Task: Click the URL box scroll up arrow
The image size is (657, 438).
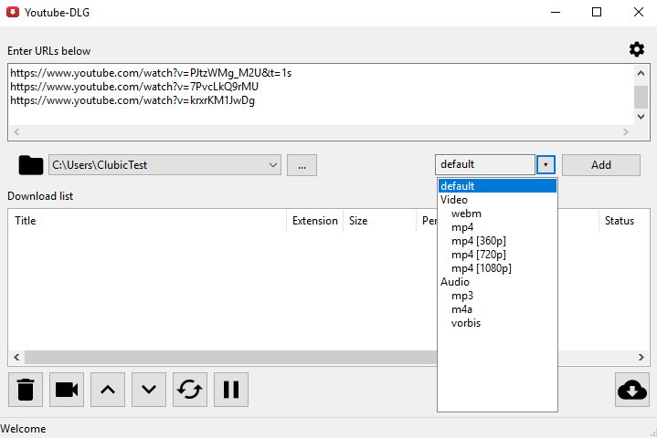Action: [x=641, y=73]
